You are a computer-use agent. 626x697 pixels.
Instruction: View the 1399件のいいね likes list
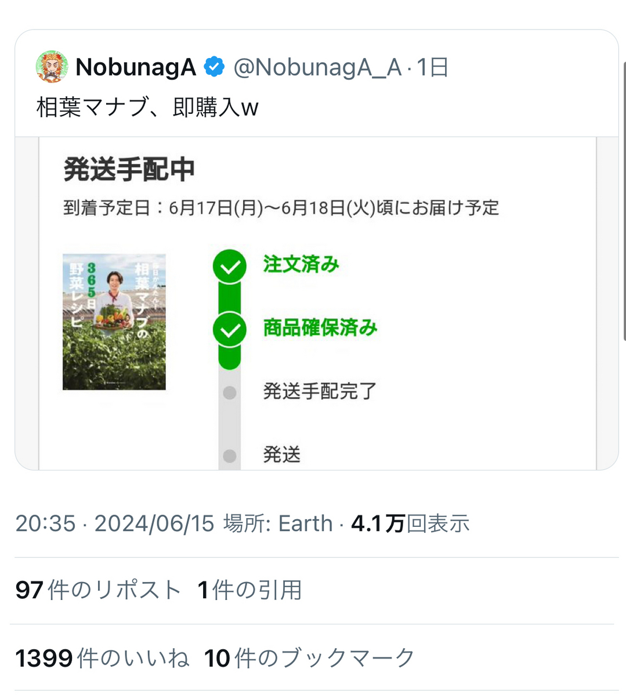[x=102, y=658]
